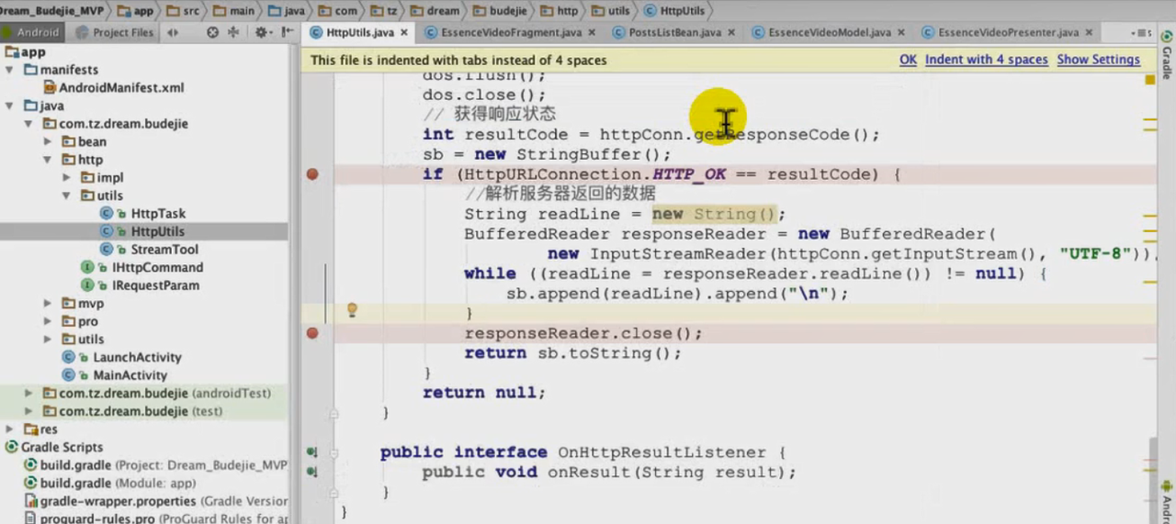The width and height of the screenshot is (1176, 524).
Task: Click the scroll-from-source target icon in Project panel
Action: coord(212,32)
